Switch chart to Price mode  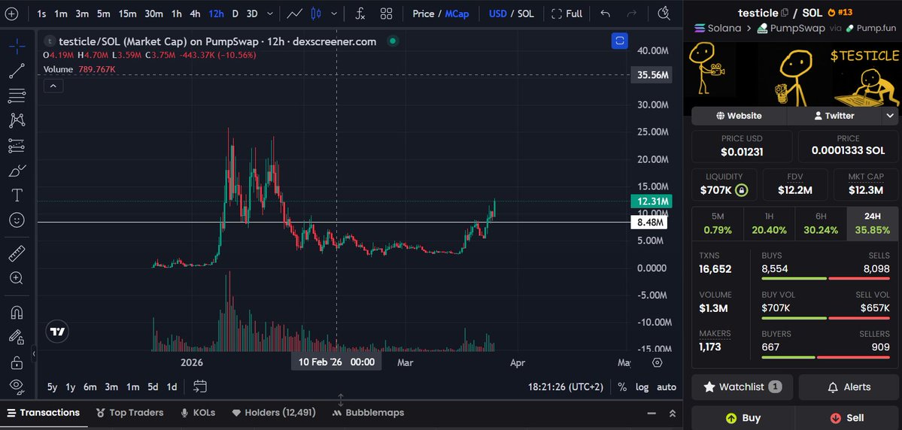pos(424,14)
